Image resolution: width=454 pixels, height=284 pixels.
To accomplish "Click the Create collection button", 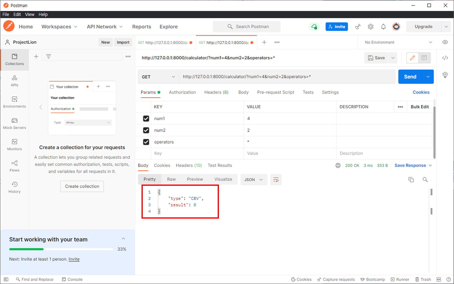I will (82, 186).
